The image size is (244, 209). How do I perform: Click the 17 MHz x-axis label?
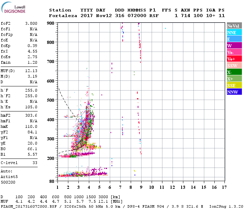tap(224, 187)
